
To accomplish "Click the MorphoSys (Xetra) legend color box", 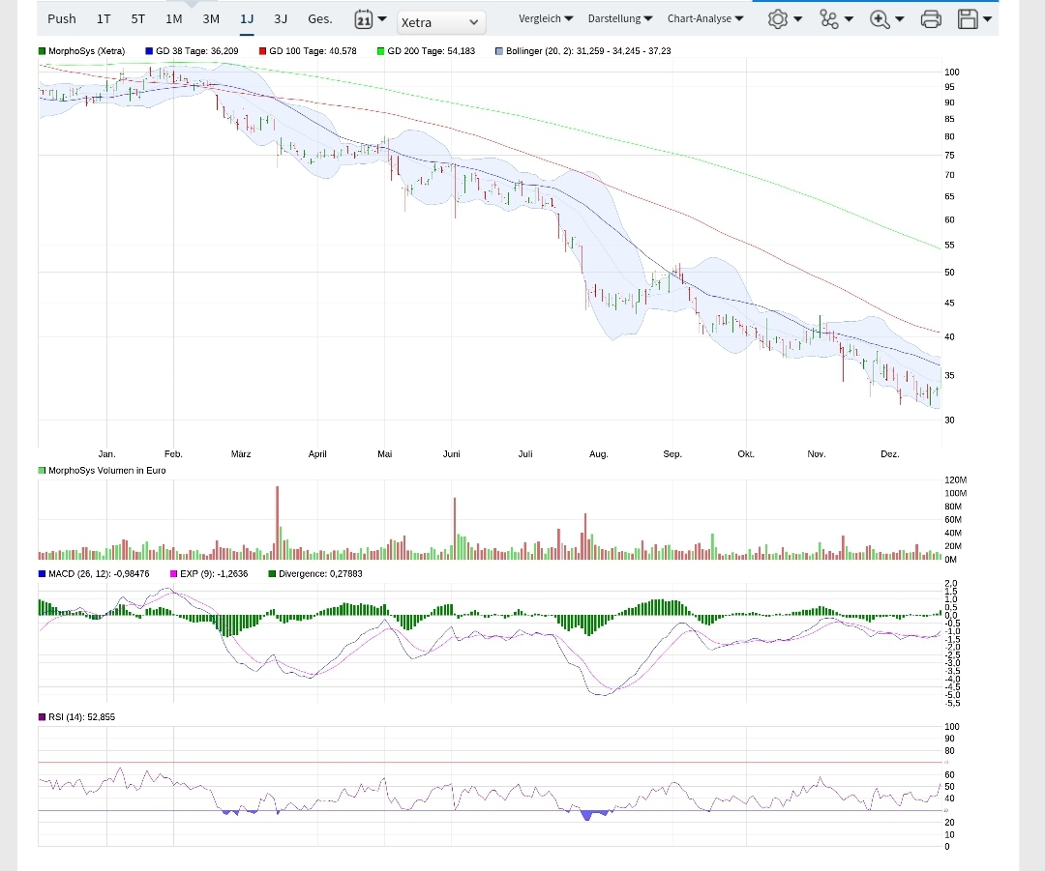I will (x=42, y=50).
